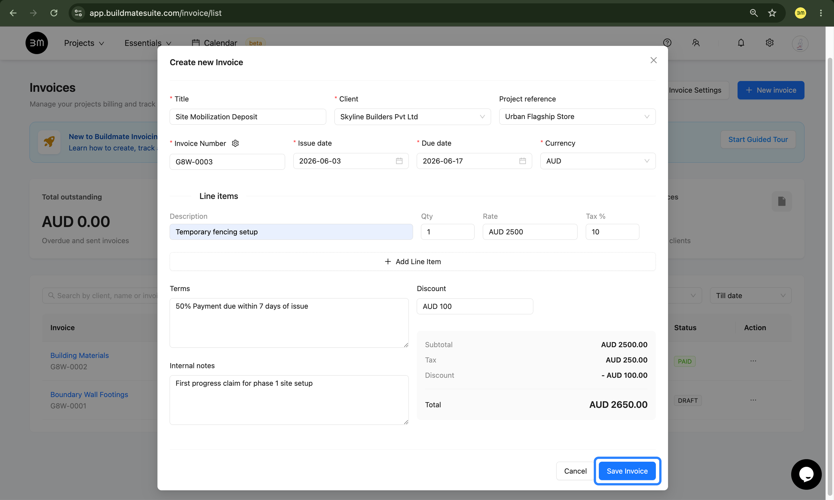
Task: Open Building Materials invoice link
Action: point(79,355)
